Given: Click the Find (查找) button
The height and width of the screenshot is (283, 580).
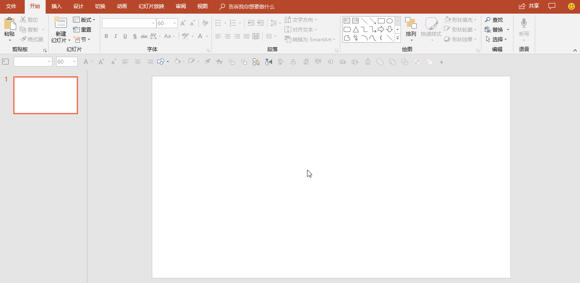Looking at the screenshot, I should [494, 20].
